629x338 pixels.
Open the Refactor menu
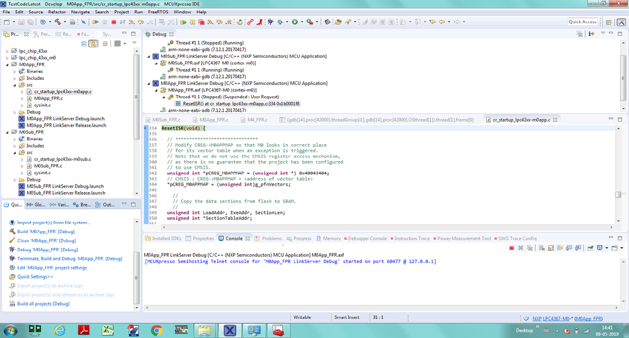click(57, 12)
